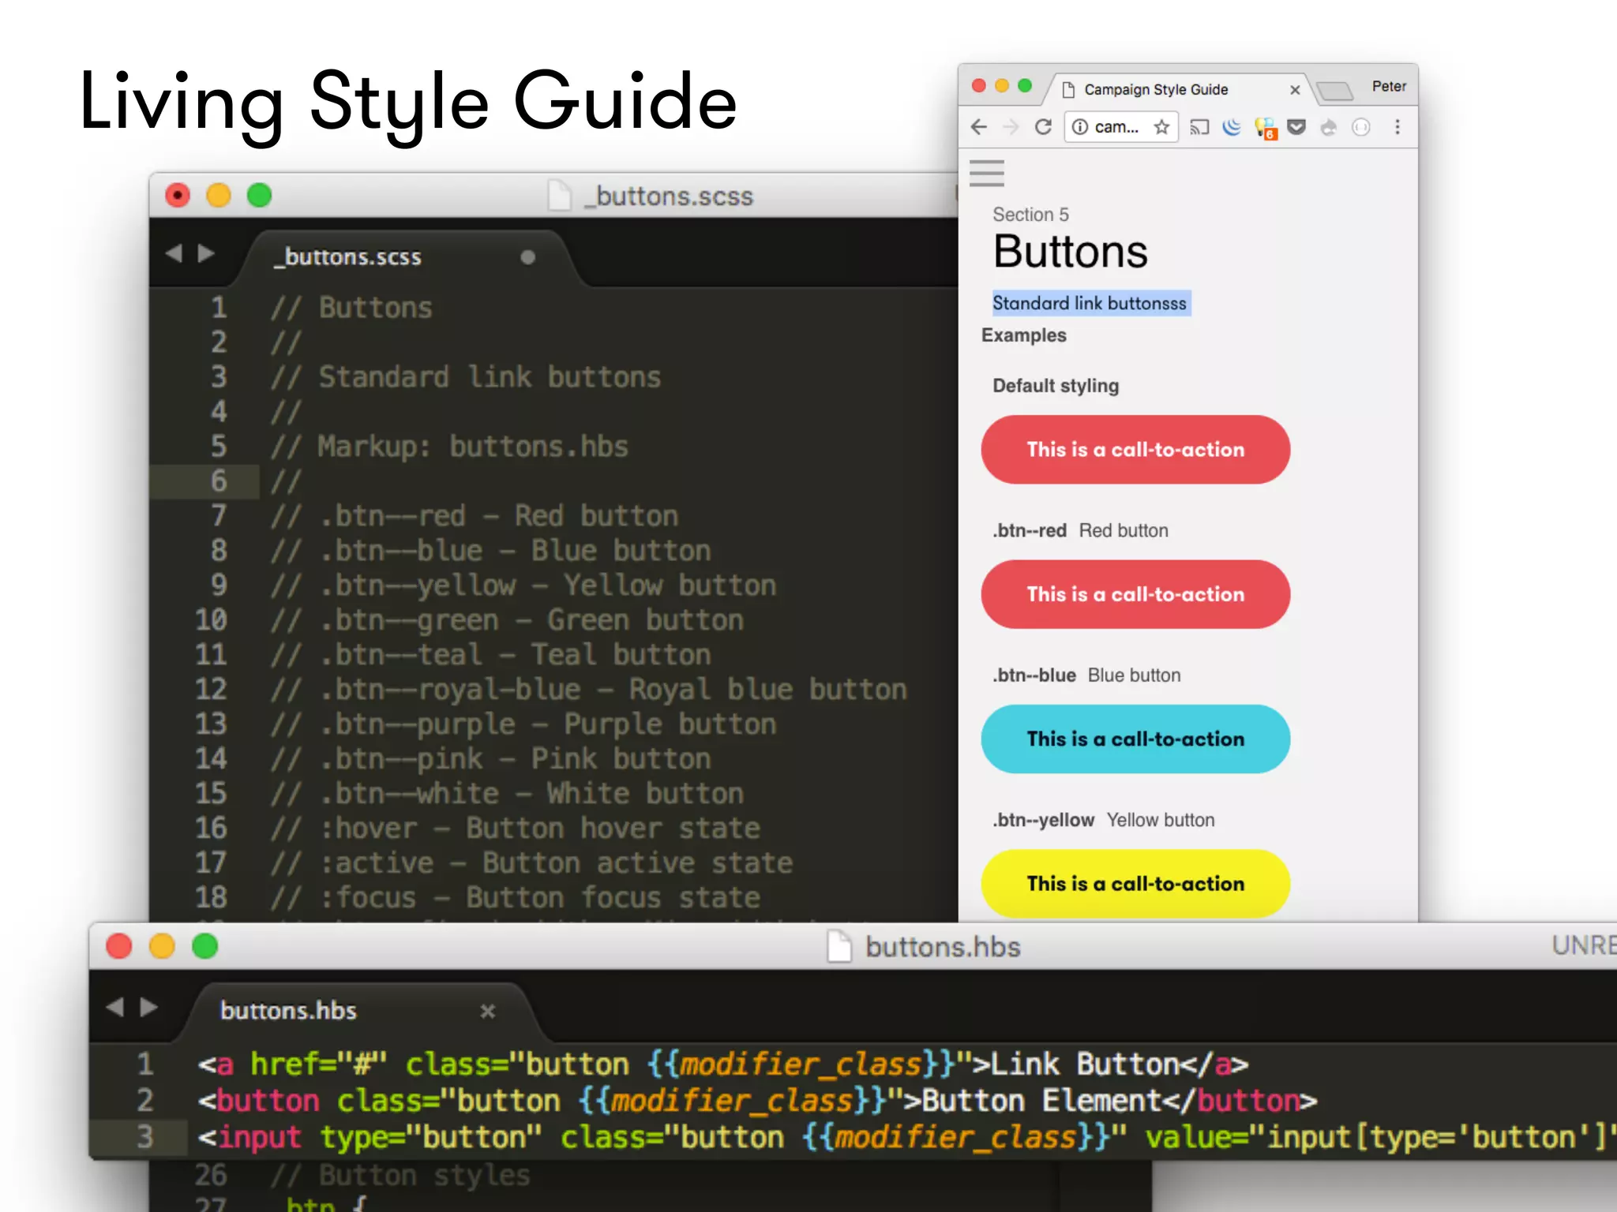Click the 'Examples' label
This screenshot has height=1212, width=1617.
tap(1023, 335)
